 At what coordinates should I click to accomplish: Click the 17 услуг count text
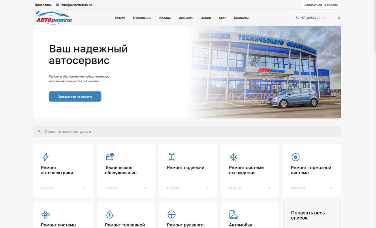click(173, 188)
